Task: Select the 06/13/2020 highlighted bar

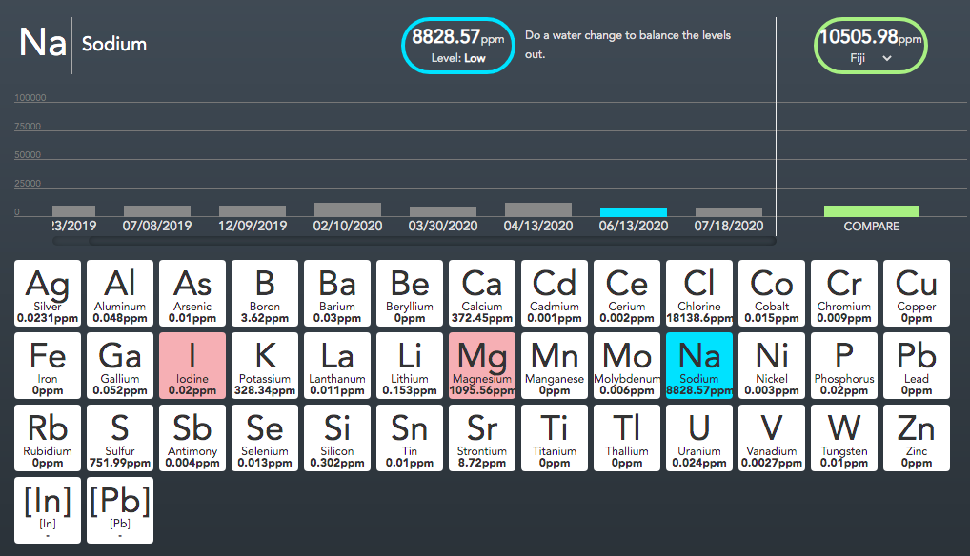Action: (633, 212)
